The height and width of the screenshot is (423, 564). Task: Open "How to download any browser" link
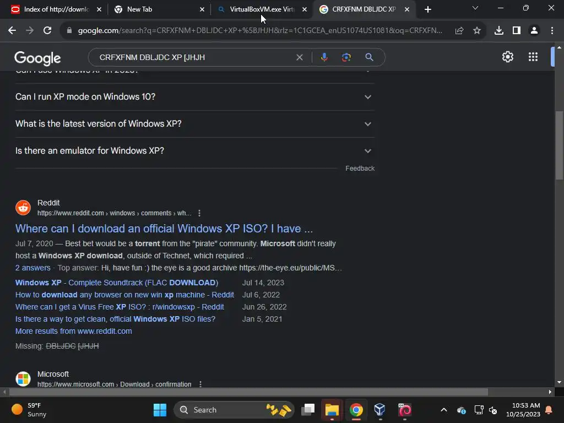124,295
